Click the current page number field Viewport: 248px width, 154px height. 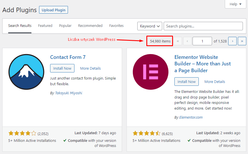202,41
